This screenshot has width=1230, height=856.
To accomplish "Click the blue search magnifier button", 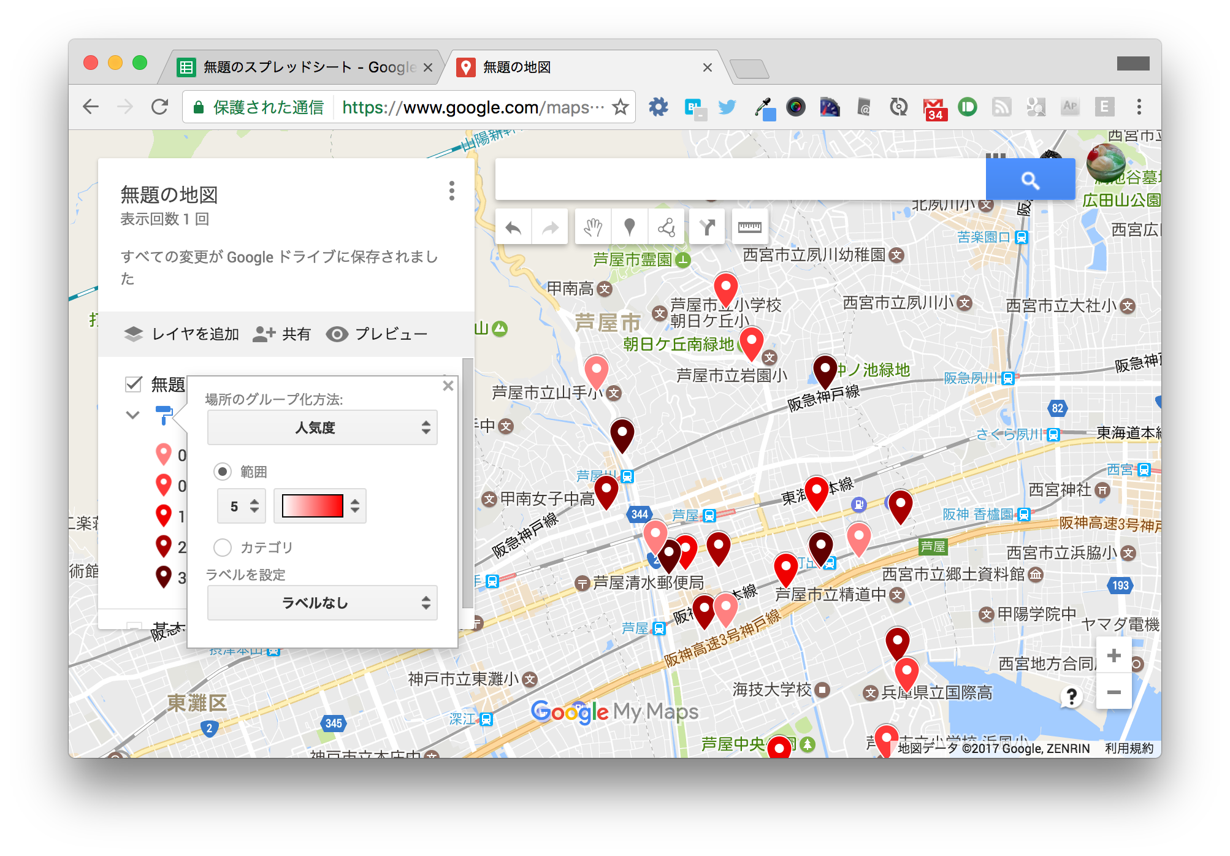I will click(x=1030, y=180).
